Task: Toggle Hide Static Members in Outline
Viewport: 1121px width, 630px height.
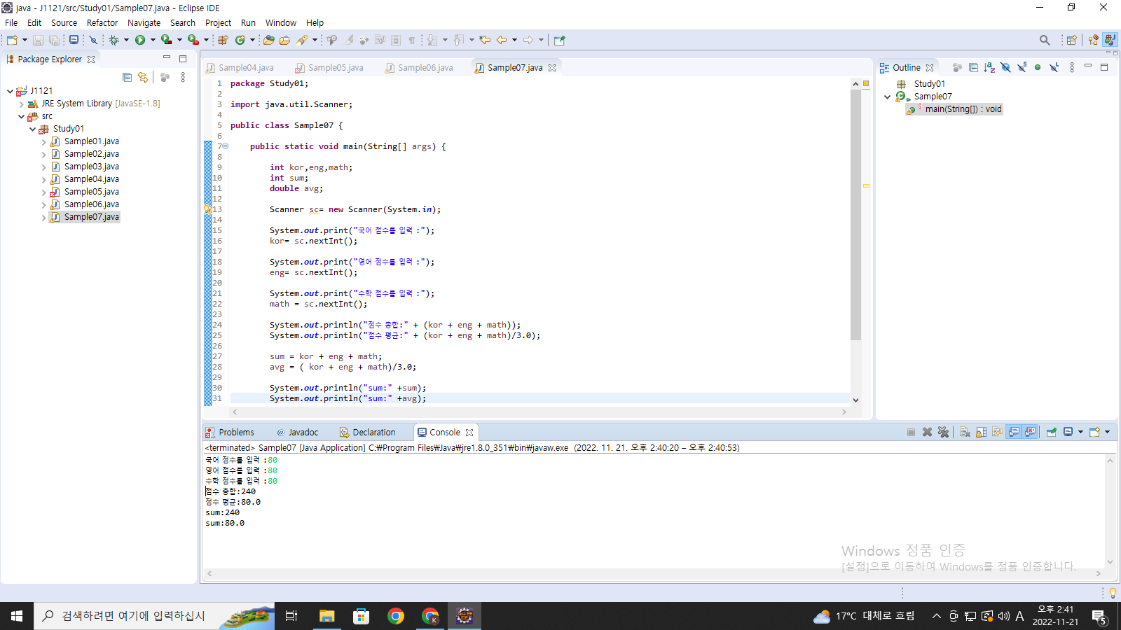Action: (1022, 67)
